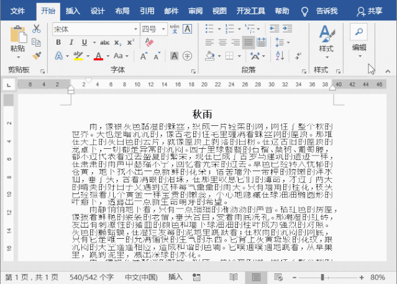Apply character shading icon
397x284 pixels.
tap(175, 56)
